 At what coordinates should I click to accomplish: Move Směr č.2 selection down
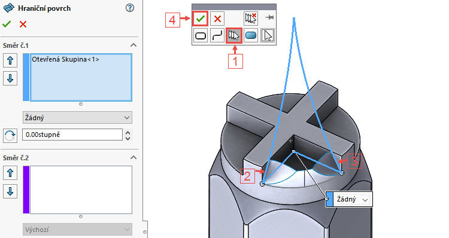[10, 191]
